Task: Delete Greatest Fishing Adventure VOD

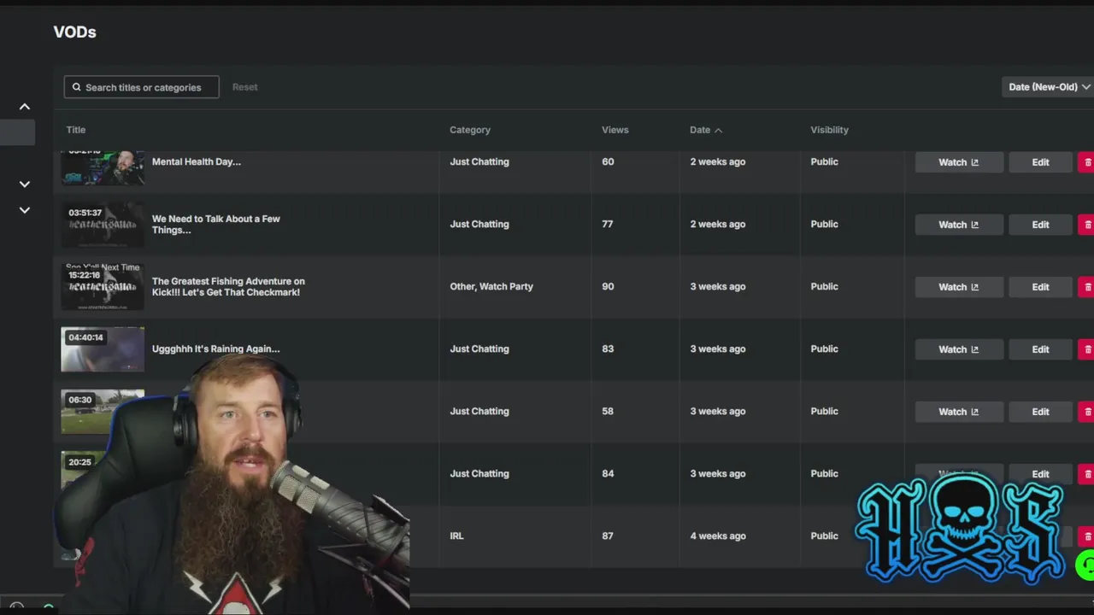Action: coord(1086,287)
